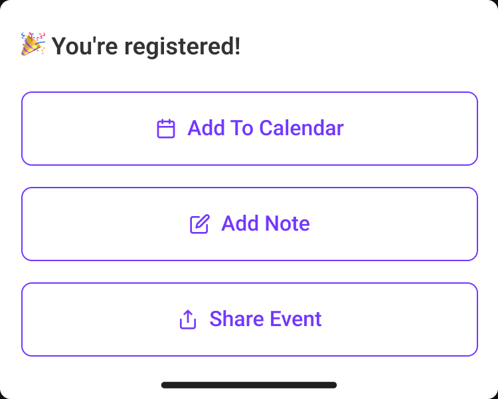498x399 pixels.
Task: Tap the party popper emoji
Action: [x=33, y=44]
